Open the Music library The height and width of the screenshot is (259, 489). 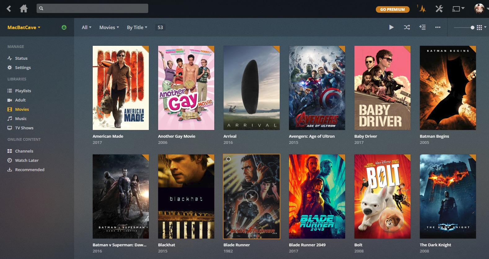point(21,119)
